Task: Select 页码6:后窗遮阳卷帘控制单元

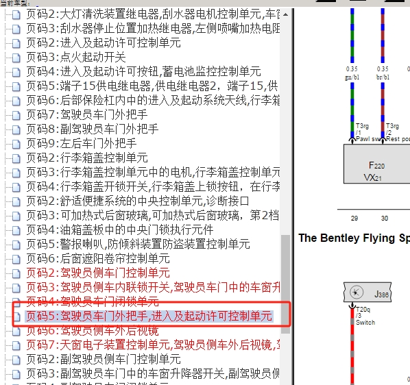Action: click(x=98, y=258)
